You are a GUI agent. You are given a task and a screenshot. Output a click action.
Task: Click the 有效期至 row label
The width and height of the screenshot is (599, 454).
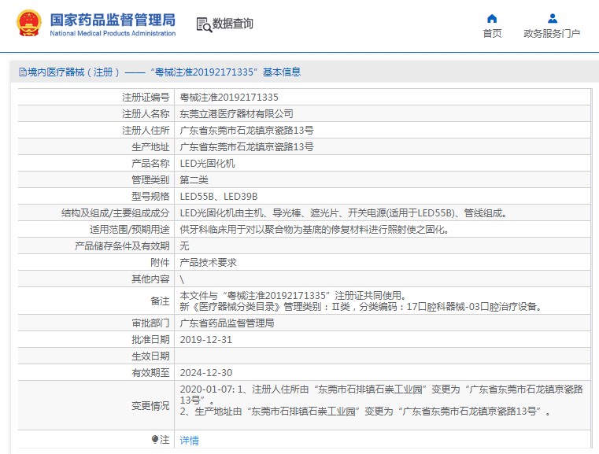[150, 373]
